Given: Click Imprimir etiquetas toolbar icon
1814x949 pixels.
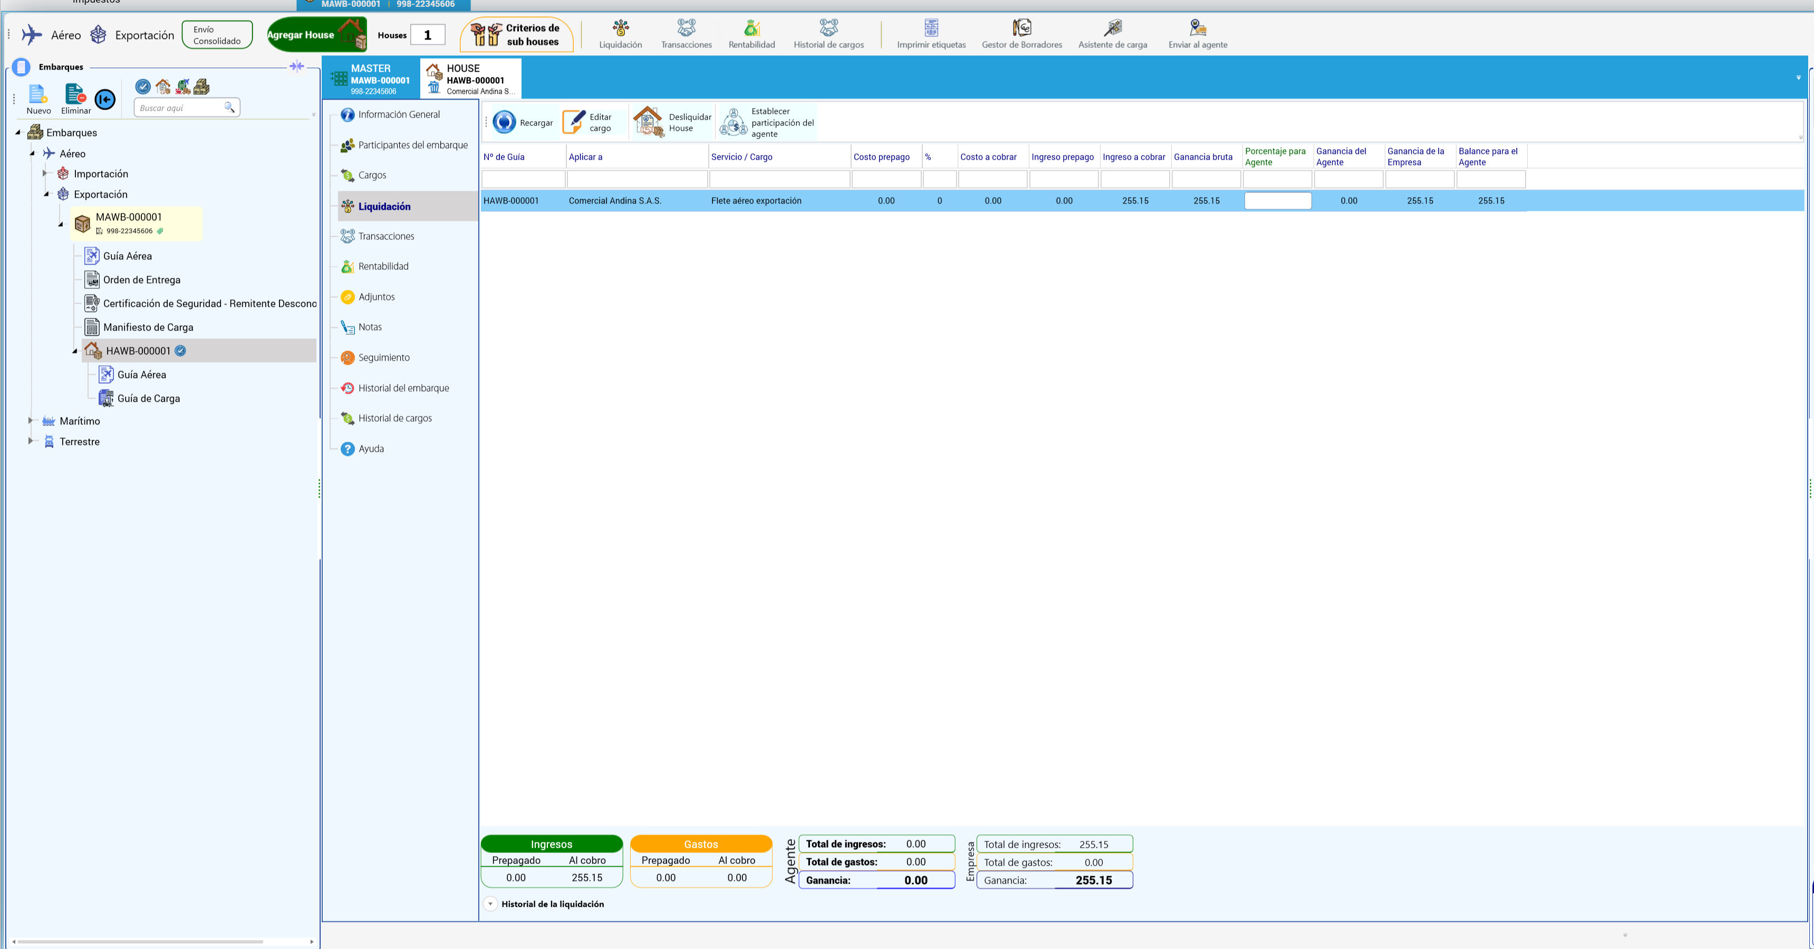Looking at the screenshot, I should 931,34.
